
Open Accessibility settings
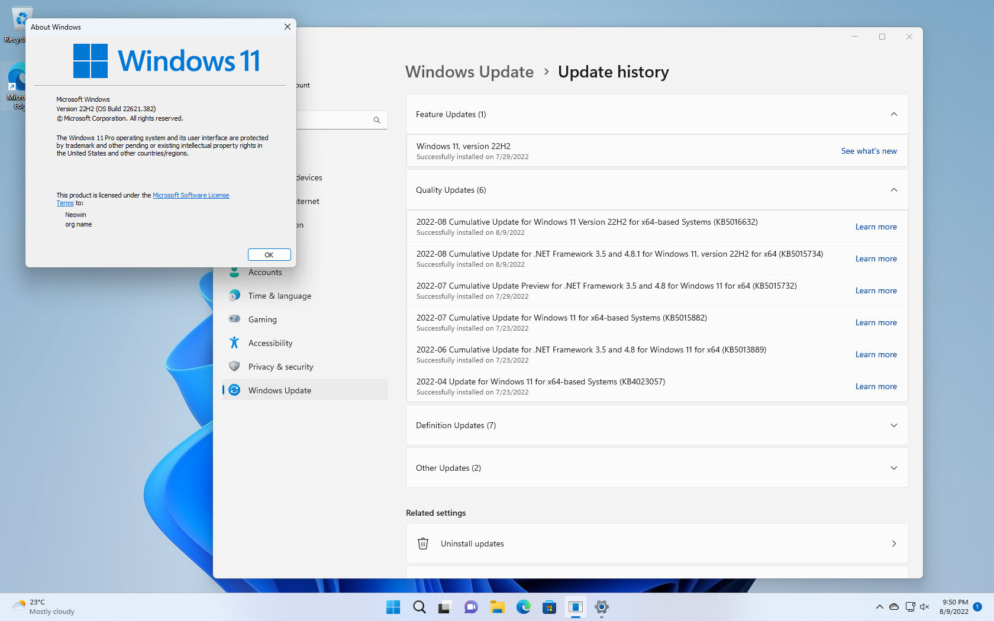click(270, 343)
